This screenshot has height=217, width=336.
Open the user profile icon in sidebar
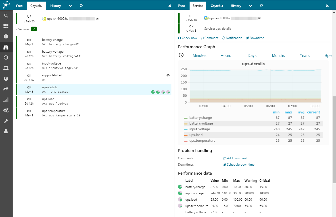(6, 131)
